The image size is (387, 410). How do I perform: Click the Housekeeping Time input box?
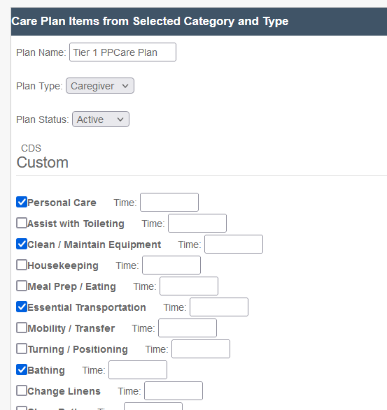click(171, 265)
